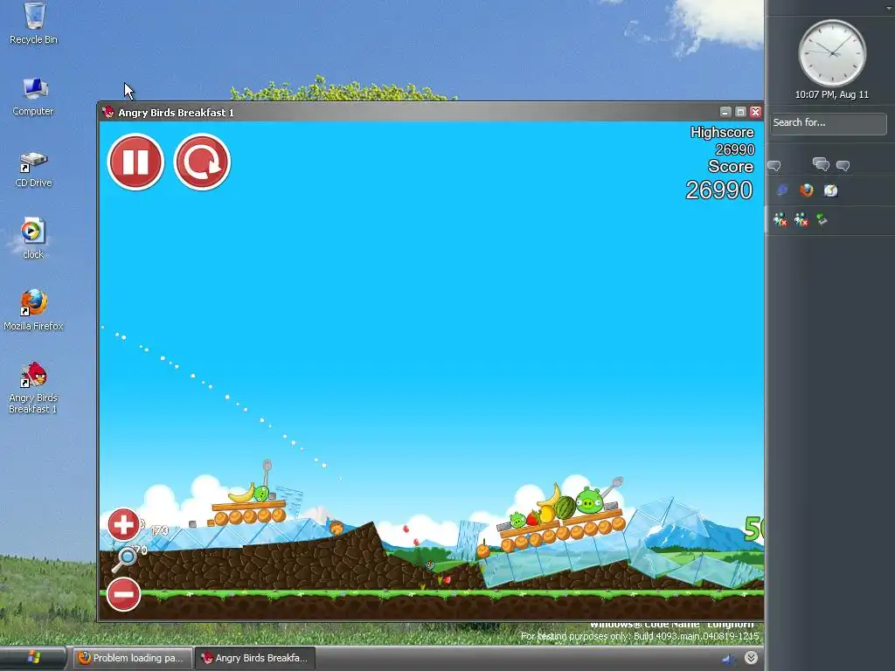Image resolution: width=895 pixels, height=671 pixels.
Task: Click the left single speech bubble in sidebar
Action: pyautogui.click(x=774, y=166)
